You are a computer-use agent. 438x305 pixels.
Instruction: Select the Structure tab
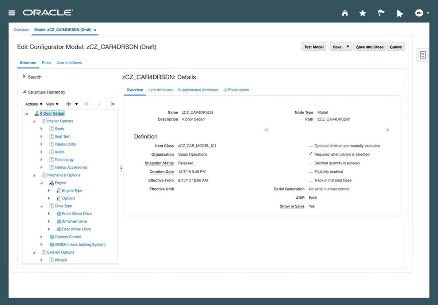point(28,63)
